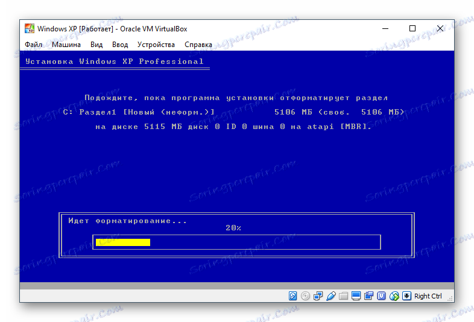Image resolution: width=474 pixels, height=322 pixels.
Task: Click the shared folders status icon
Action: coord(343,295)
